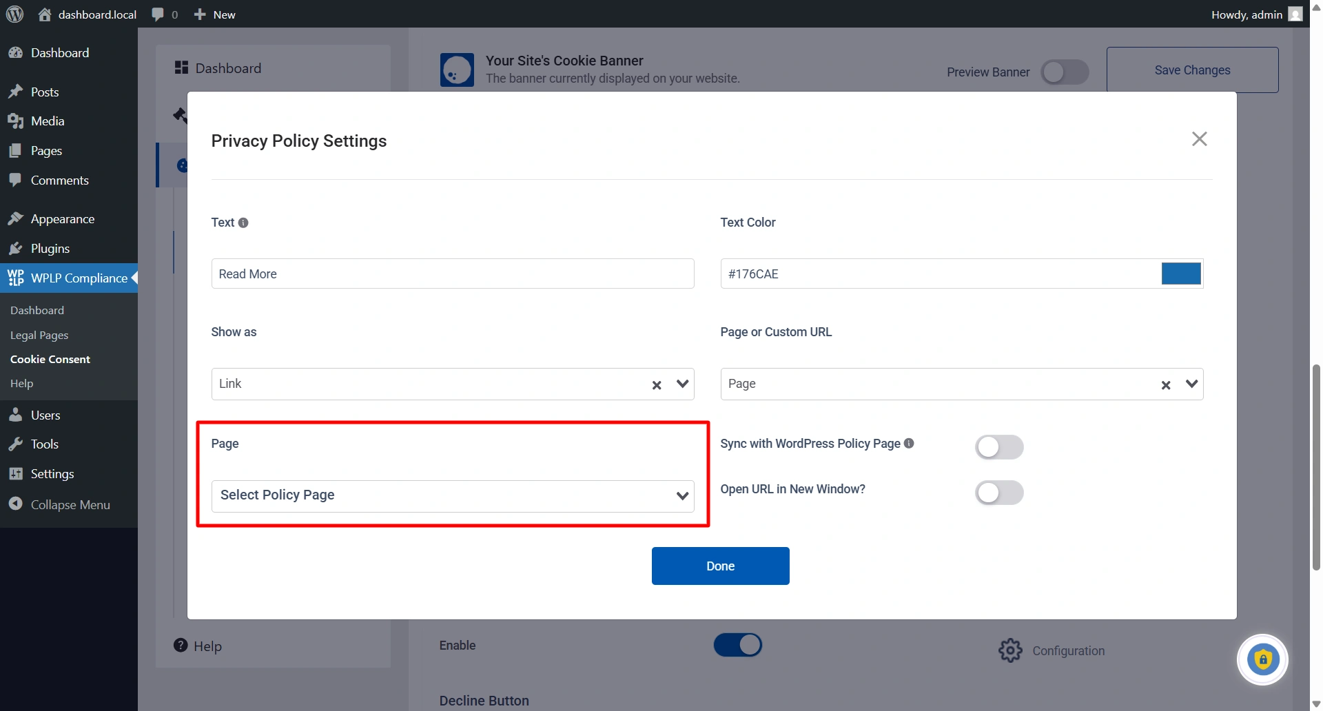Click the Text Color swatch

click(x=1180, y=274)
